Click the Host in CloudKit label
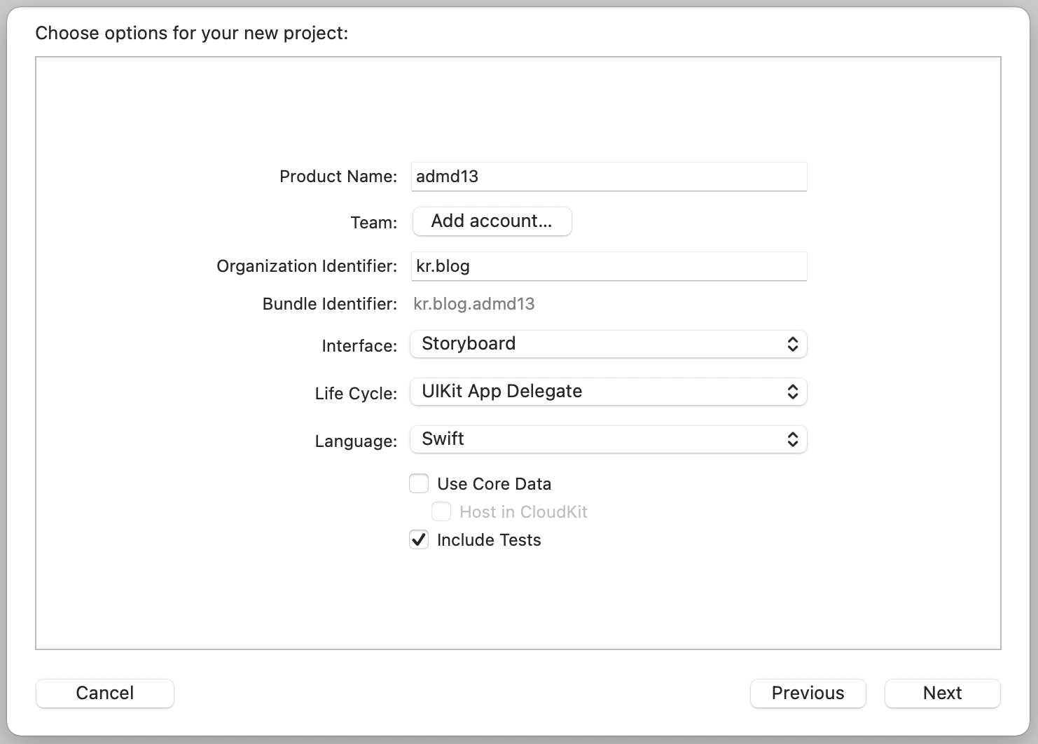 523,512
